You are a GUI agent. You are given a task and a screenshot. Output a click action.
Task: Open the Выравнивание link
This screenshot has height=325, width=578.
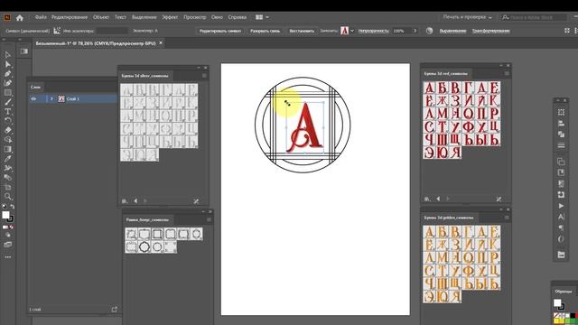coord(452,31)
